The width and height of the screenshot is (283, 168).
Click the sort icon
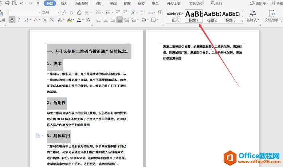pos(143,12)
